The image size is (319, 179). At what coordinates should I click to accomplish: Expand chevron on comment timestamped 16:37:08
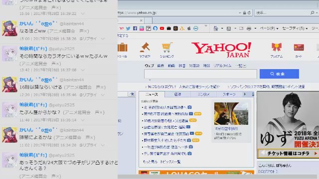[83, 70]
